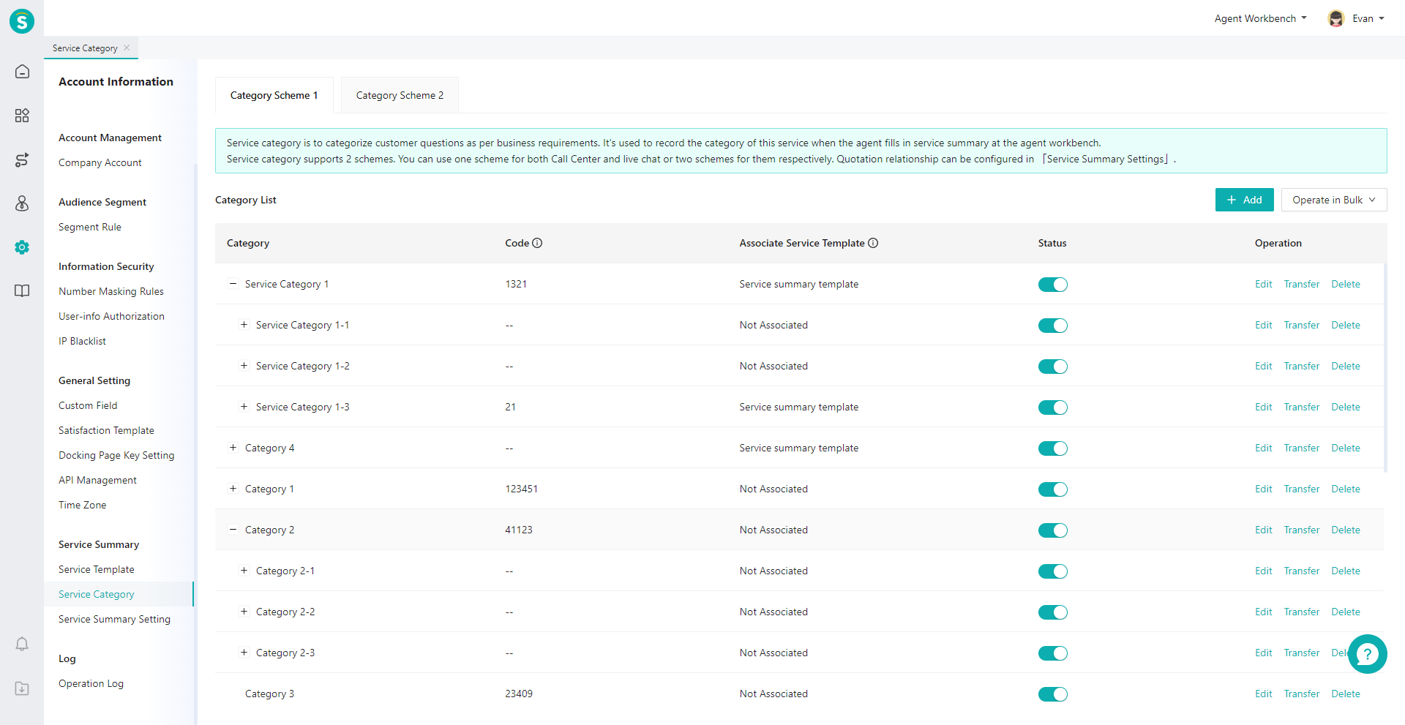Screen dimensions: 1405x725
Task: Open the agent person icon in left rail
Action: click(22, 203)
